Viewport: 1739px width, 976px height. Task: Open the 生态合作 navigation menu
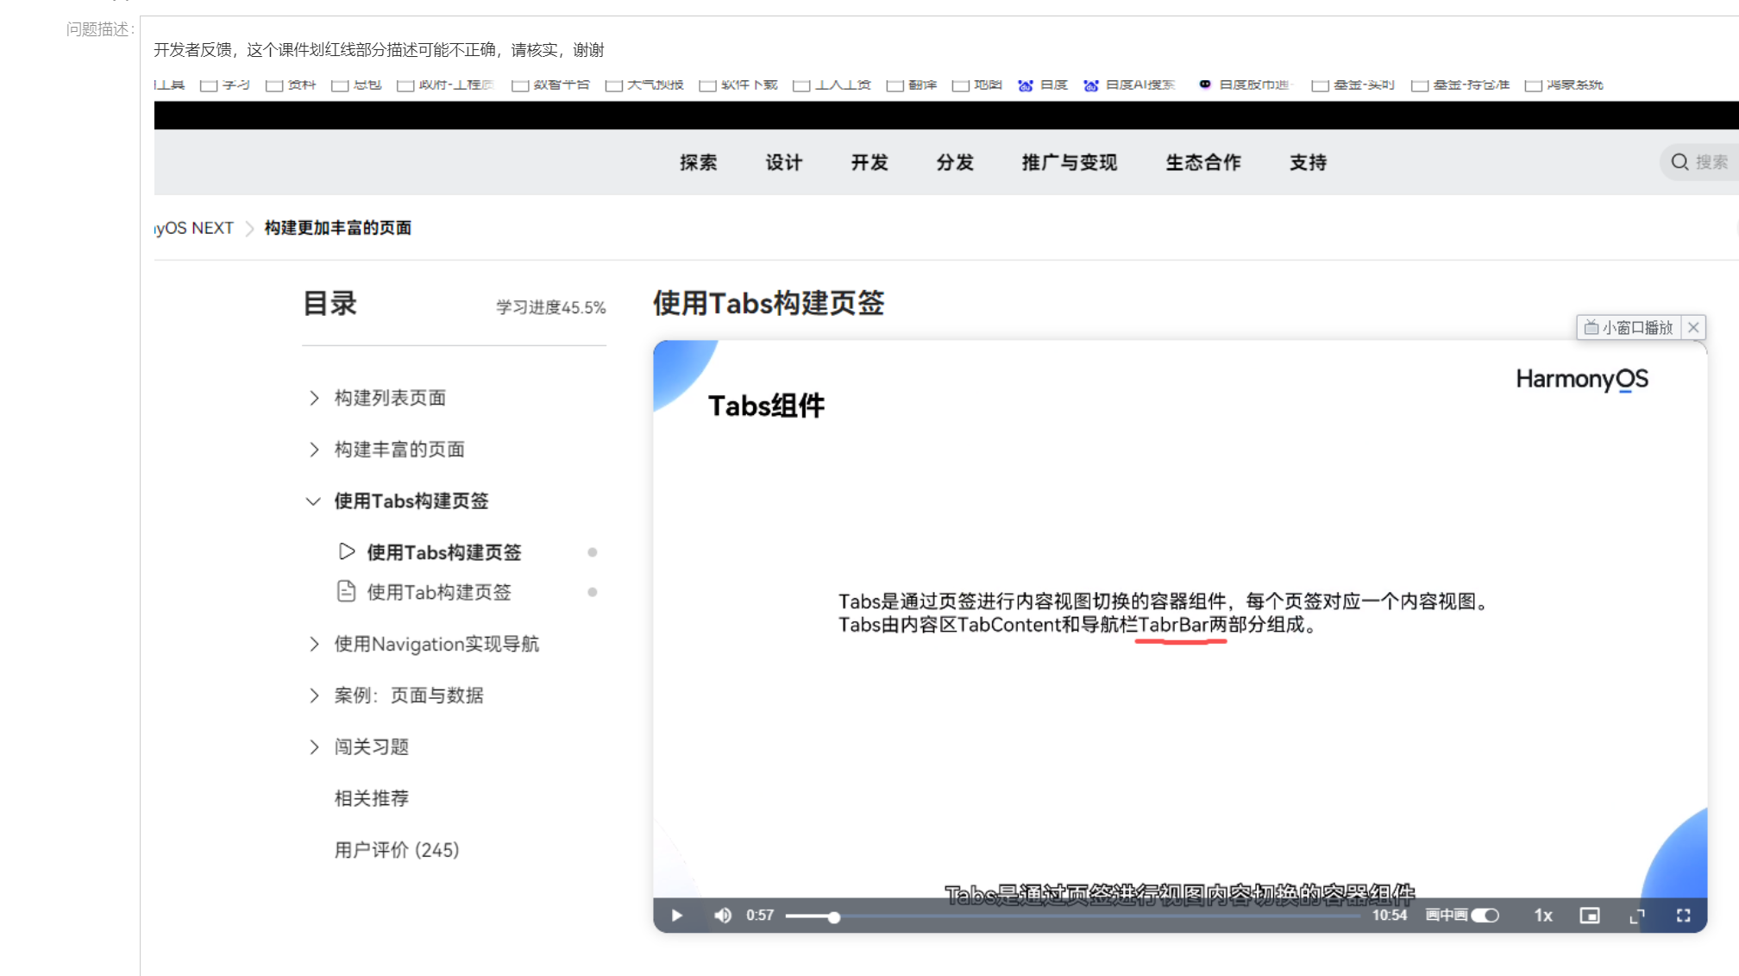(1202, 162)
